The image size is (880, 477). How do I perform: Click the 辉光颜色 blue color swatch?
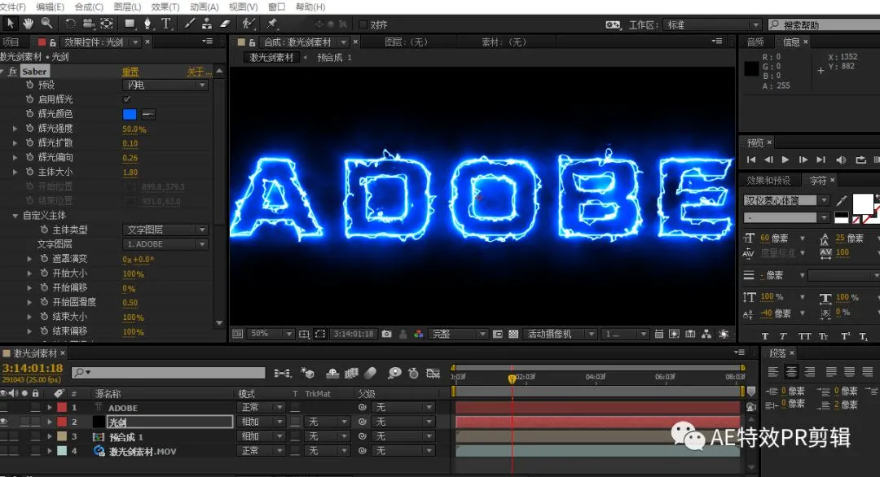pos(130,114)
